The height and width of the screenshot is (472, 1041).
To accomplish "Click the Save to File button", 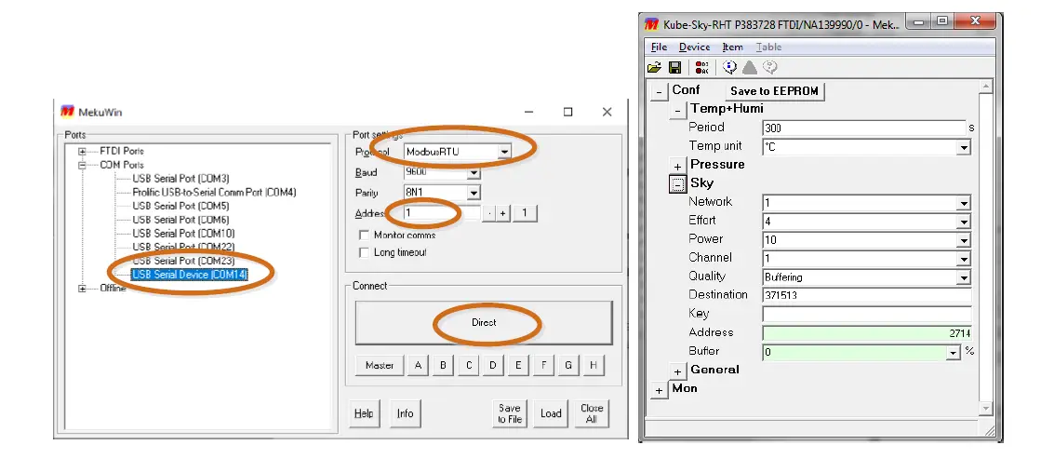I will coord(510,413).
